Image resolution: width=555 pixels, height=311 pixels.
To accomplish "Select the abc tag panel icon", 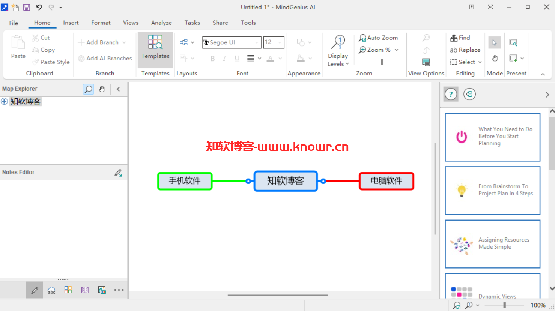I will coord(51,290).
